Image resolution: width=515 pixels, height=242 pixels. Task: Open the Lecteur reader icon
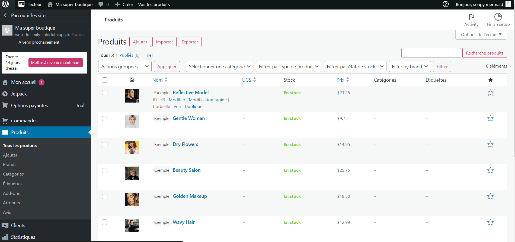point(21,4)
